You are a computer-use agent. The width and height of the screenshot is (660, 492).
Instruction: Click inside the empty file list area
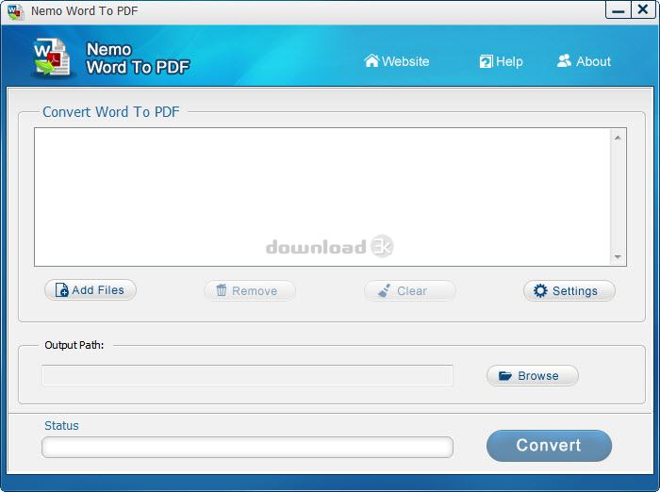pos(322,197)
